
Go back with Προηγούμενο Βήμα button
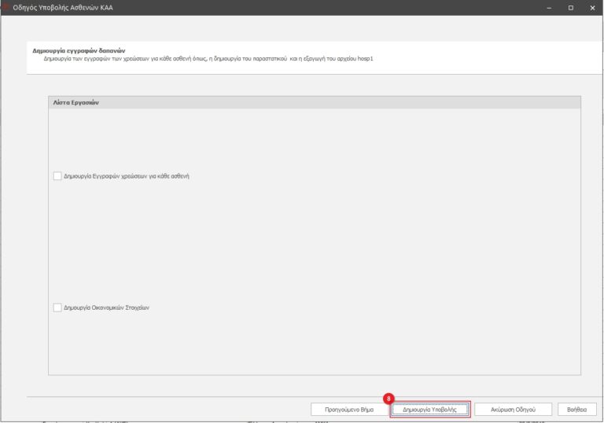coord(348,410)
